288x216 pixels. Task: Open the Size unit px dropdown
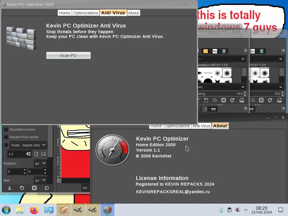[x=40, y=180]
